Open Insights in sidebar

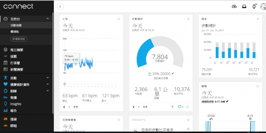click(x=16, y=104)
